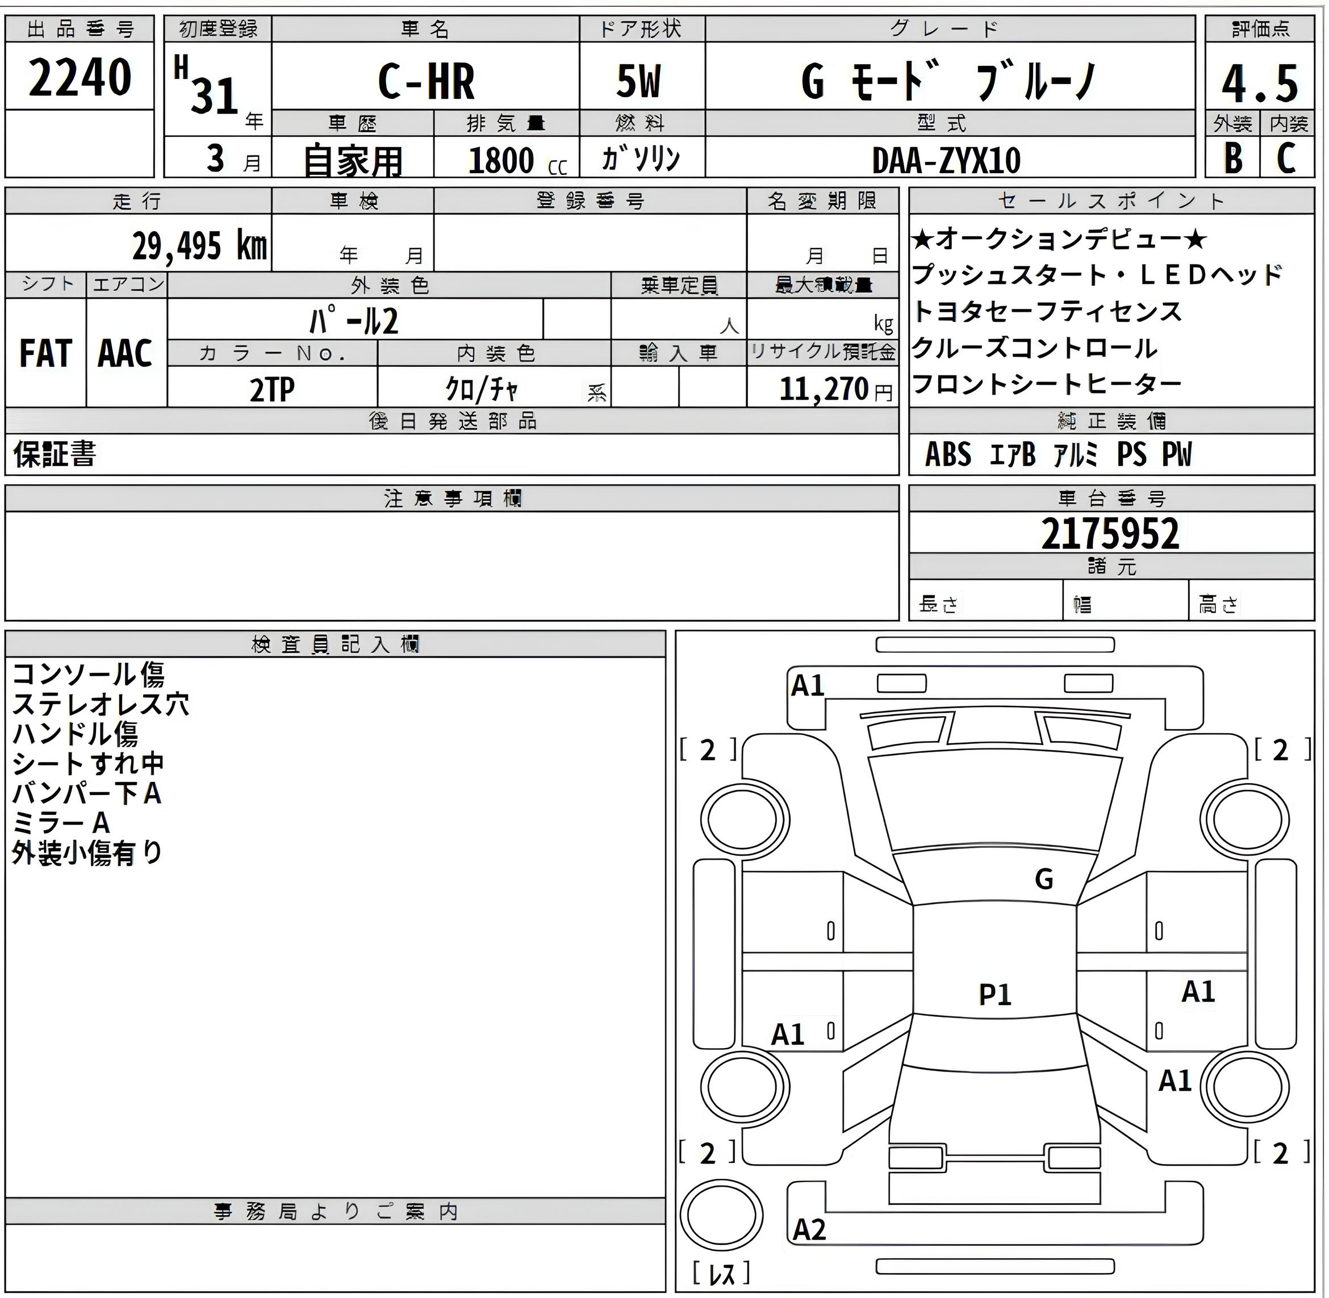
Task: Select fuel type ガソリン
Action: click(x=641, y=158)
